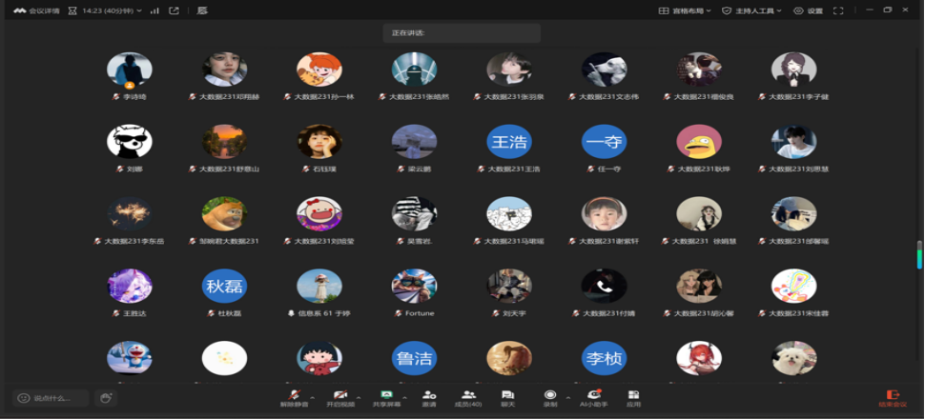Image resolution: width=925 pixels, height=419 pixels.
Task: Open the settings (设置) menu item
Action: [810, 10]
